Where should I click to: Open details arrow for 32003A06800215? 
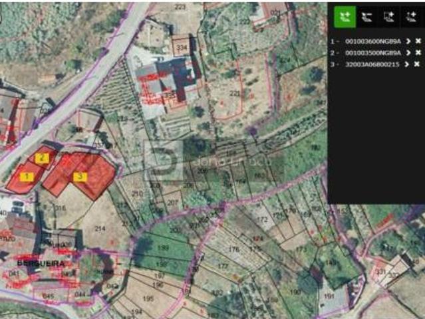(406, 64)
